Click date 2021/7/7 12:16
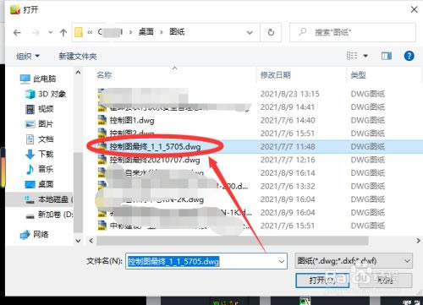This screenshot has height=305, width=423. click(x=288, y=160)
